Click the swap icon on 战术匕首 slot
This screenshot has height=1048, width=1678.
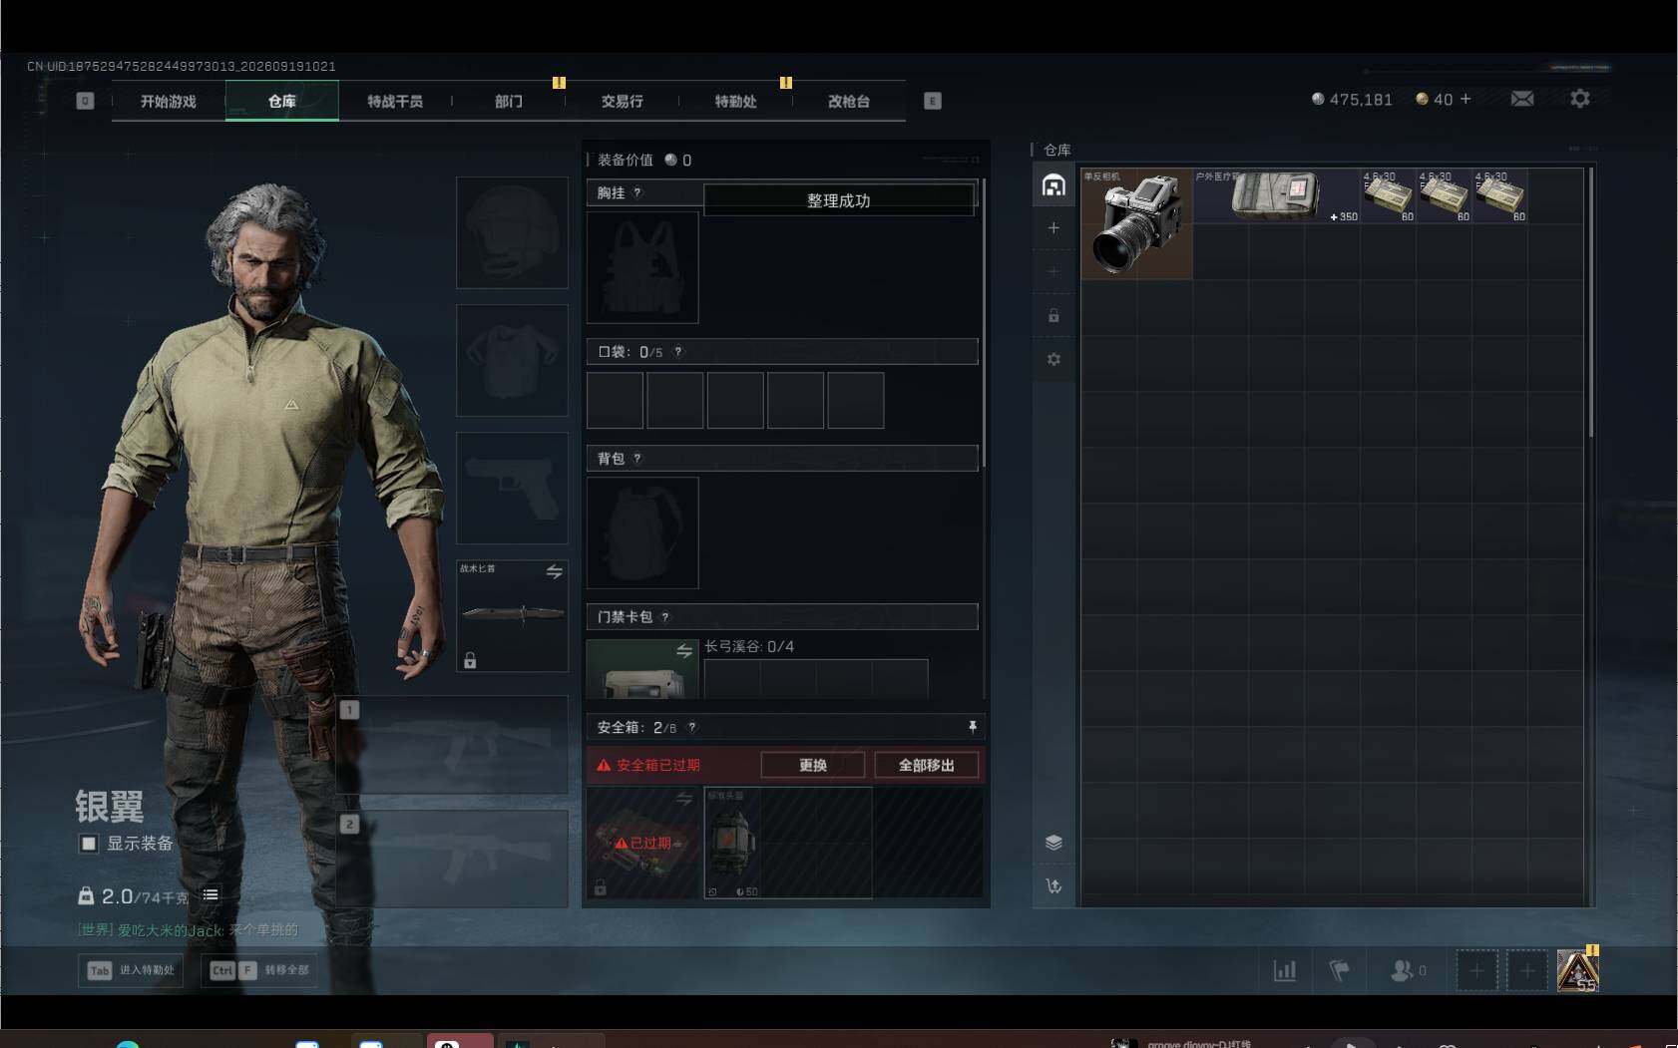554,571
